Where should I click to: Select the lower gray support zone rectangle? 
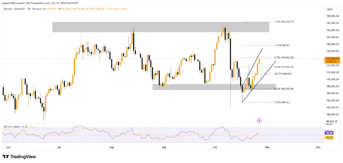pyautogui.click(x=214, y=87)
